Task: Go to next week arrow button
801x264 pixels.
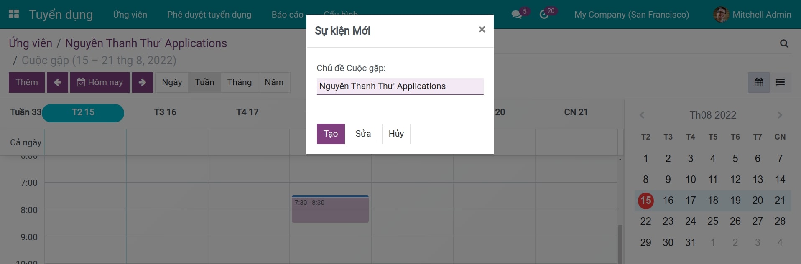Action: tap(142, 82)
